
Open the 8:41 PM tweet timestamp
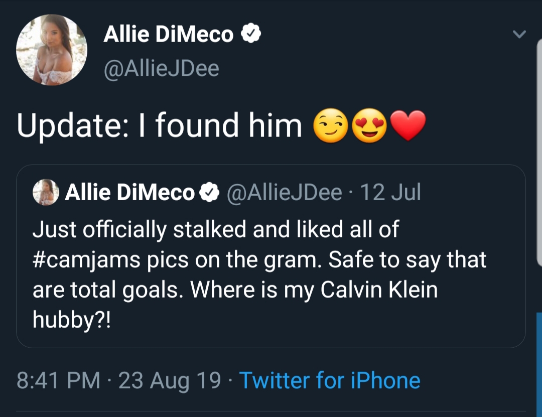(58, 380)
